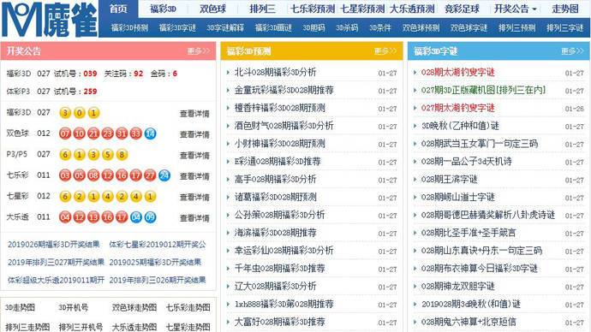Open article 金童玩彩福彩3D028期推荐
The width and height of the screenshot is (591, 332).
[284, 90]
